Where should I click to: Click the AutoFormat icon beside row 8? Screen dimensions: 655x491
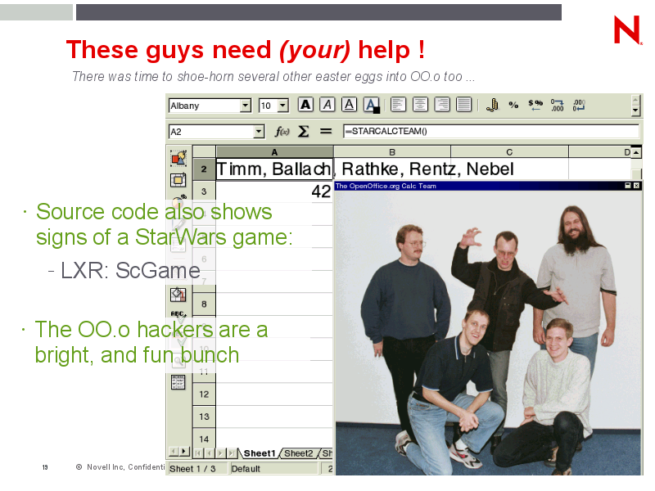(178, 295)
